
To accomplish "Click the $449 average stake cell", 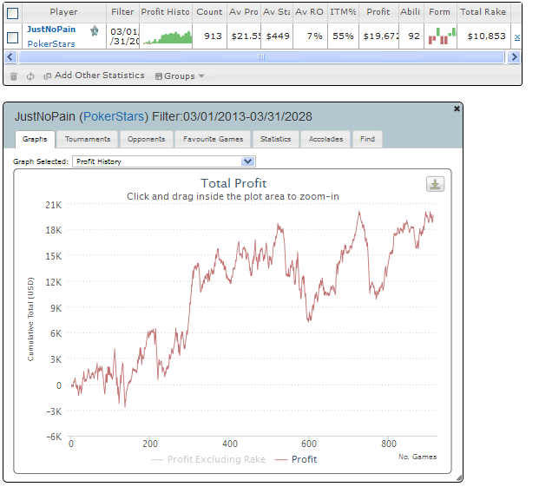I will pos(278,36).
